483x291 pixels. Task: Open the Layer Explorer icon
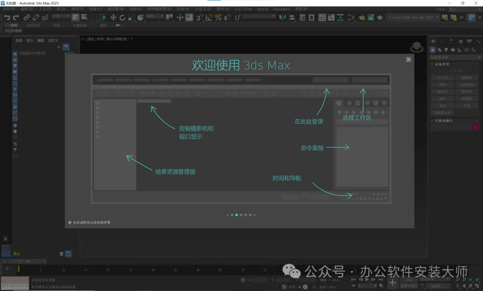311,17
